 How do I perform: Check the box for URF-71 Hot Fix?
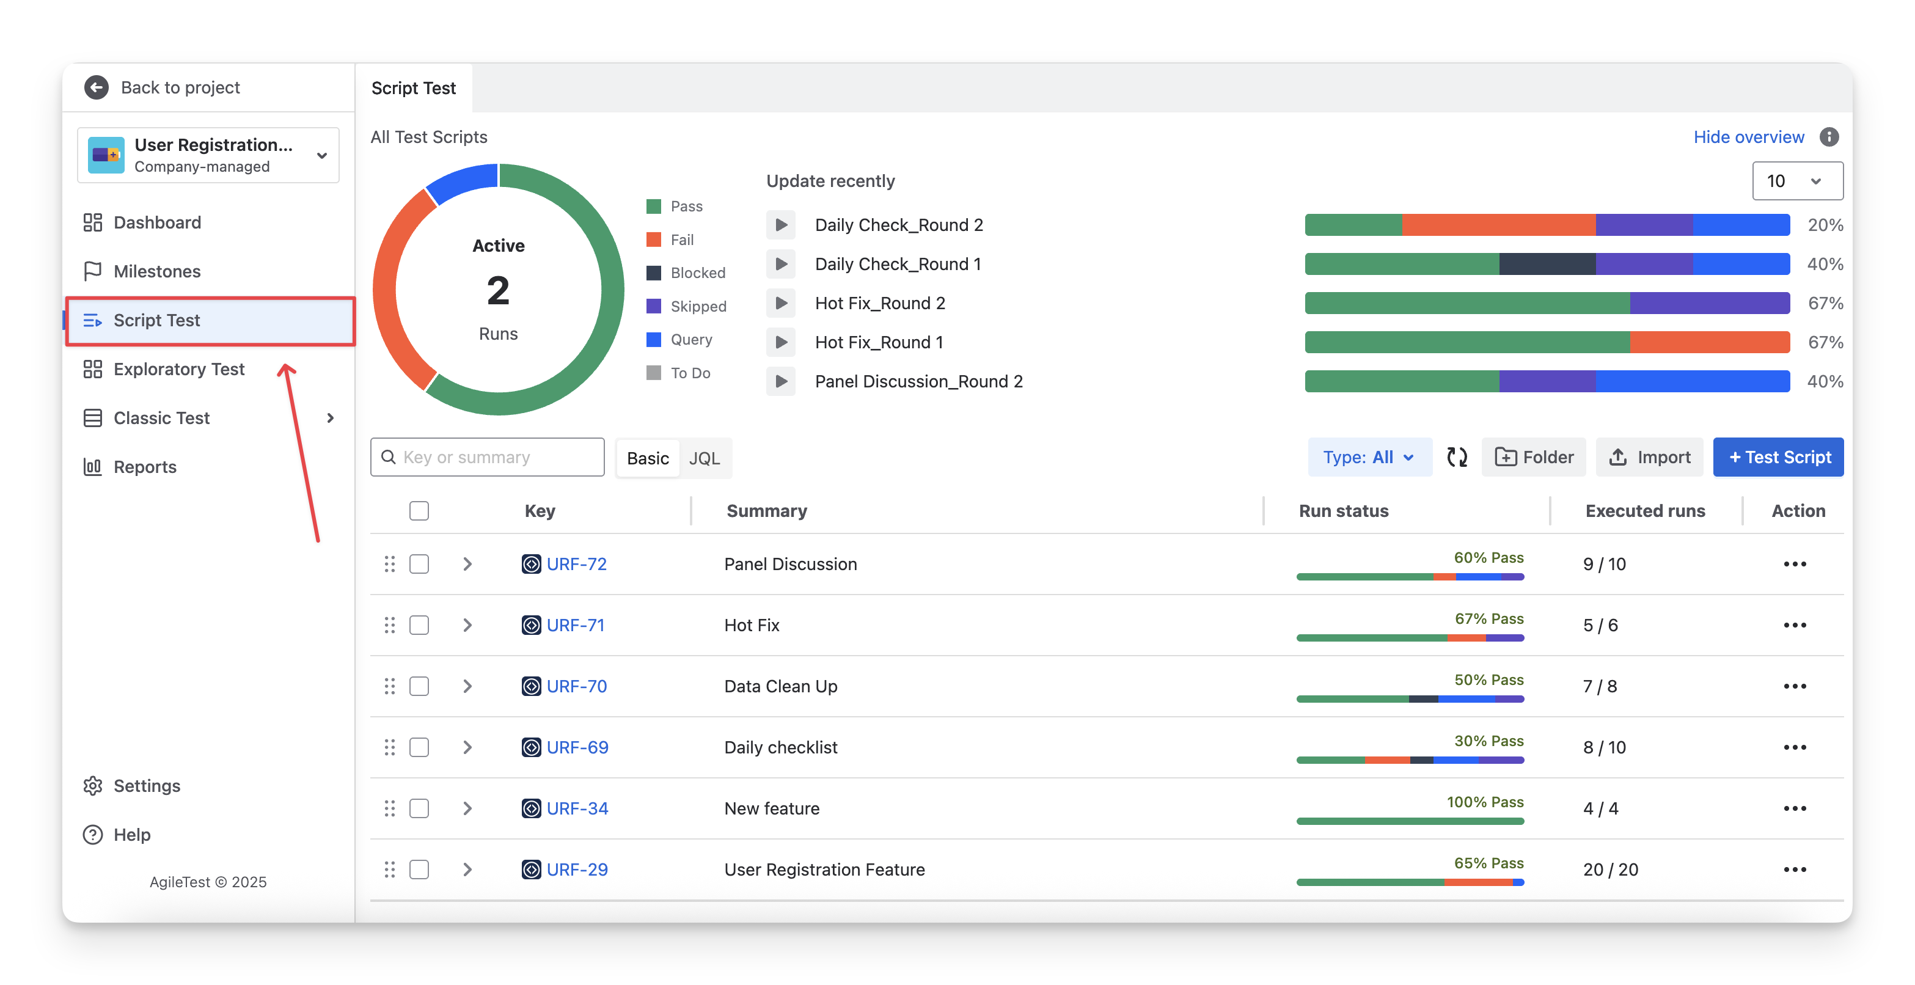click(419, 625)
